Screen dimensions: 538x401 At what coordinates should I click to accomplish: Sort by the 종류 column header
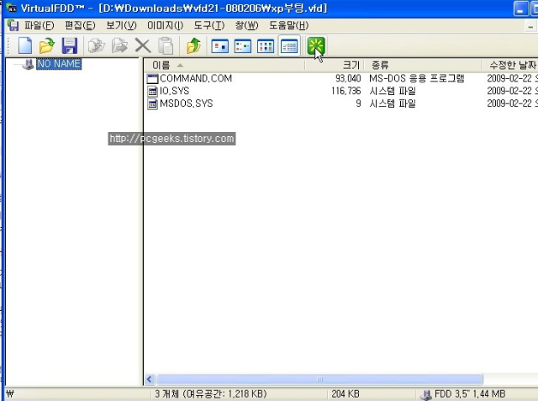pos(423,65)
